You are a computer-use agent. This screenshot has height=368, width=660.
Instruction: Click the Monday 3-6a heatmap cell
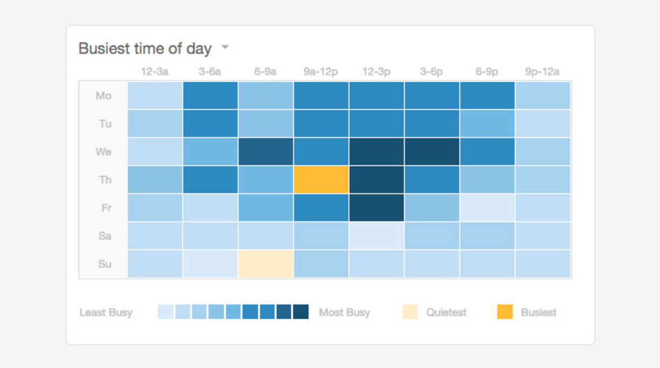tap(210, 95)
